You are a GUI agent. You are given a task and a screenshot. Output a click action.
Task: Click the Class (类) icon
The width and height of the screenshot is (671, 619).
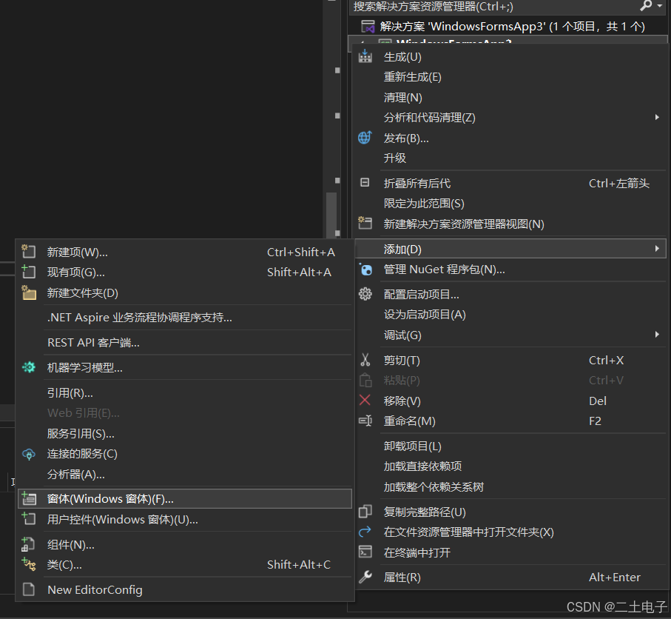(x=29, y=564)
